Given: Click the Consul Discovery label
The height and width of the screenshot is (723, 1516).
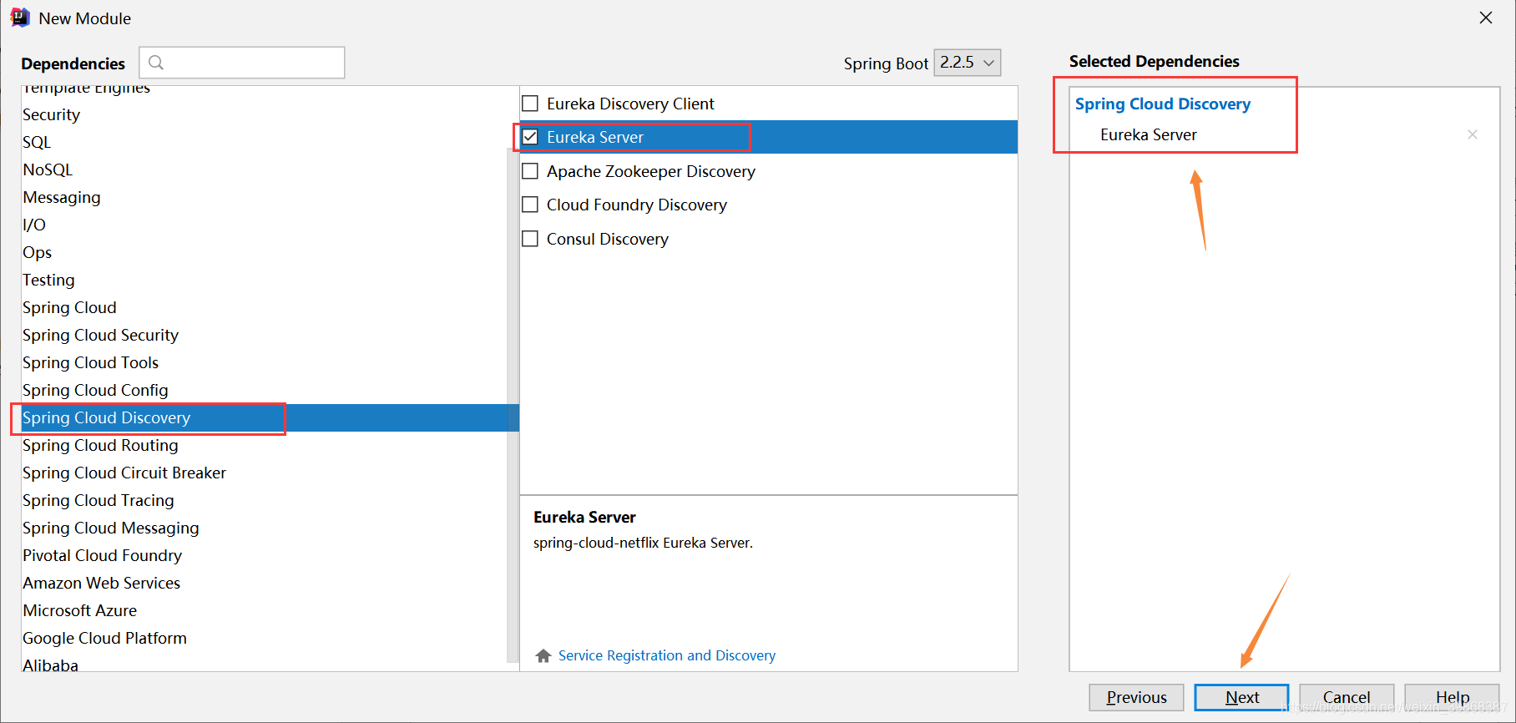Looking at the screenshot, I should pyautogui.click(x=608, y=239).
